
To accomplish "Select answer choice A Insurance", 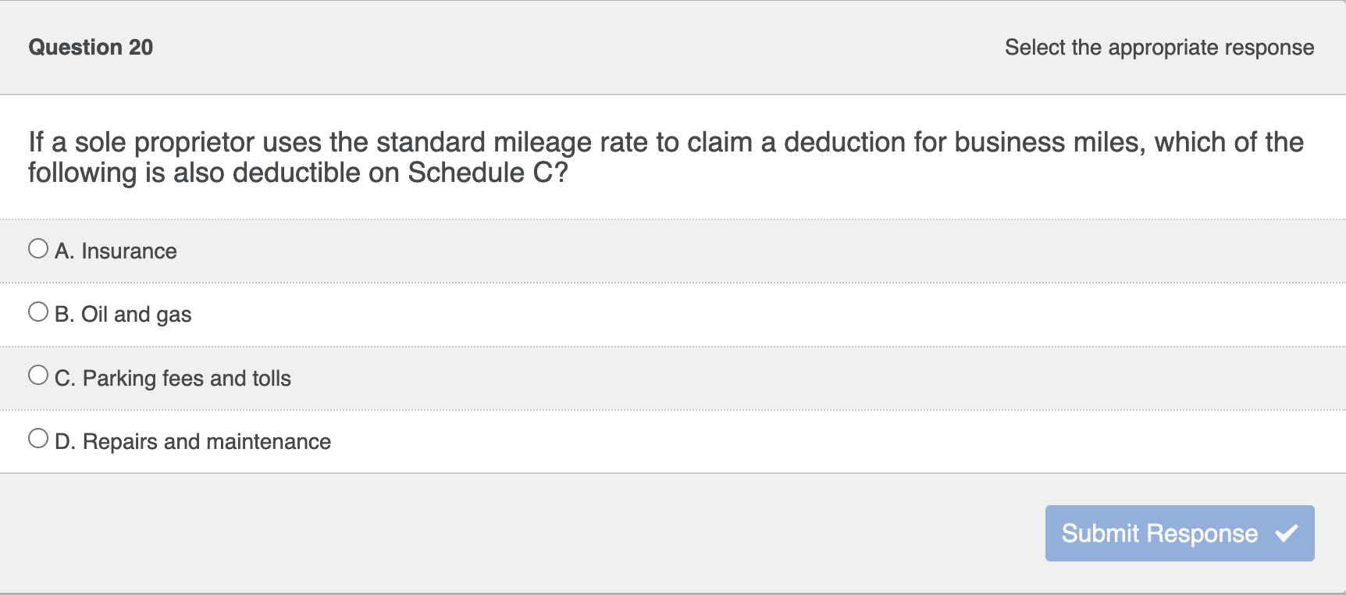I will [x=116, y=251].
